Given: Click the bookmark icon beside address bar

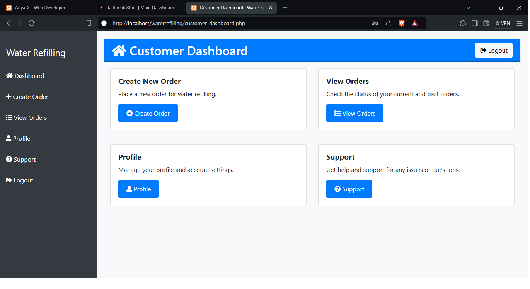Looking at the screenshot, I should tap(89, 23).
